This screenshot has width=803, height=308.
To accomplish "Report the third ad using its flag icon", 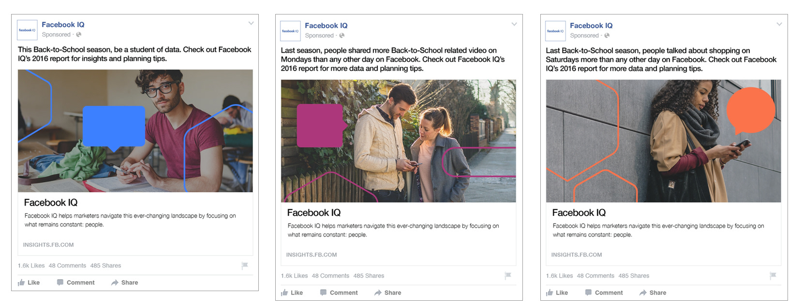I will coord(773,276).
